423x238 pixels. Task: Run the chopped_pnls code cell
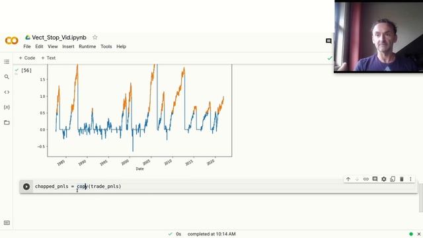tap(26, 186)
